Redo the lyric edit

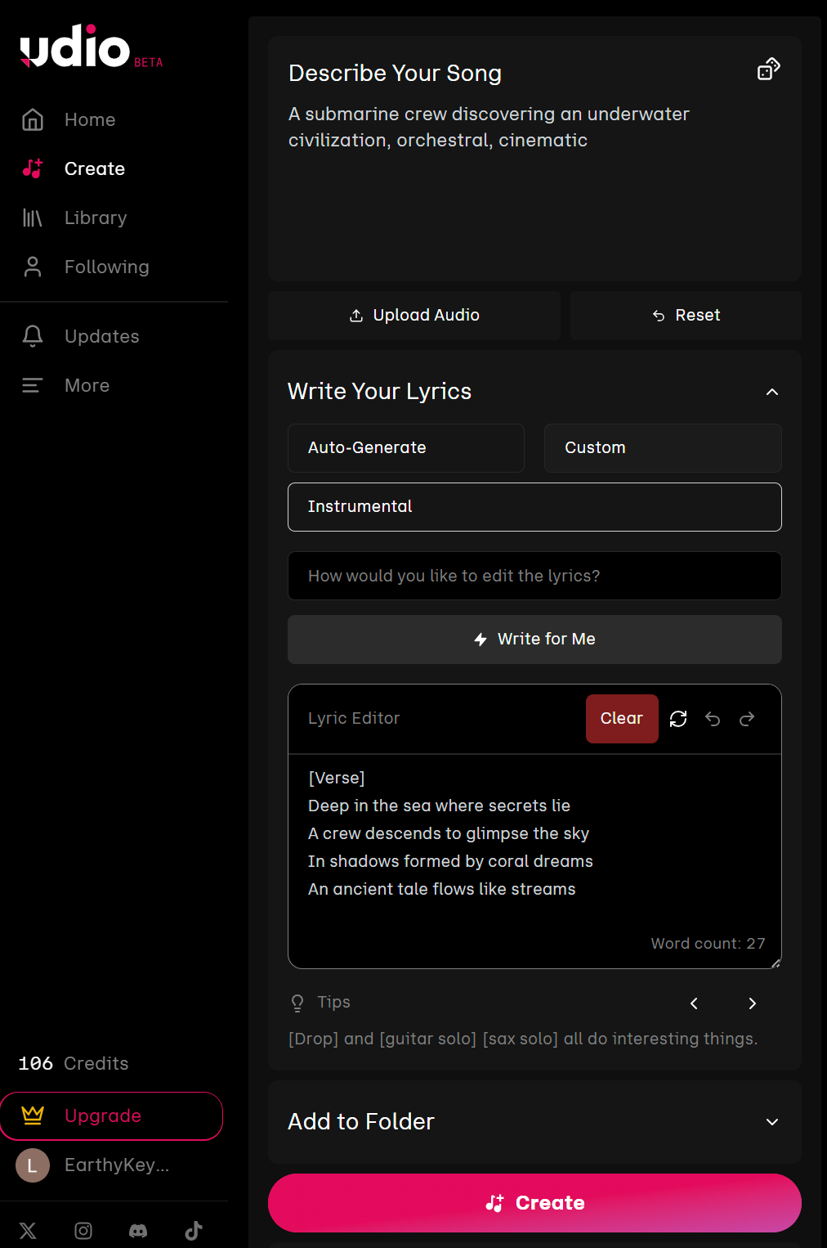coord(747,719)
